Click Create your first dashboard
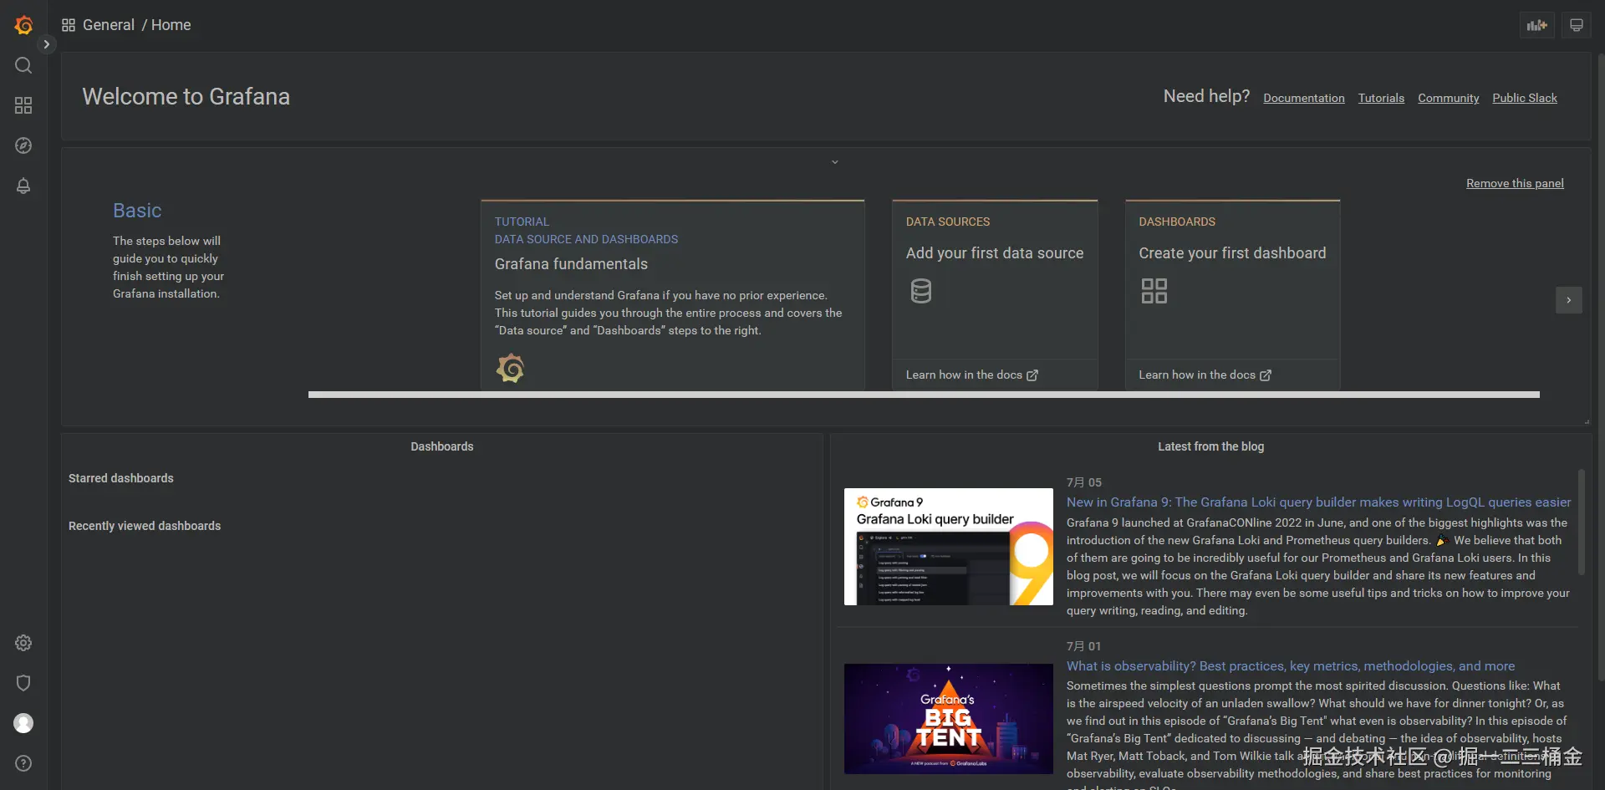Viewport: 1605px width, 790px height. tap(1232, 253)
